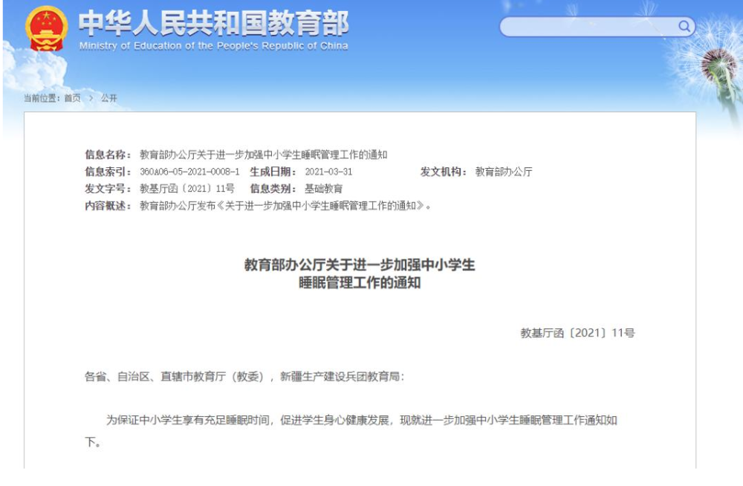The image size is (743, 486).
Task: Click the document number beside 发文字号
Action: [x=187, y=189]
